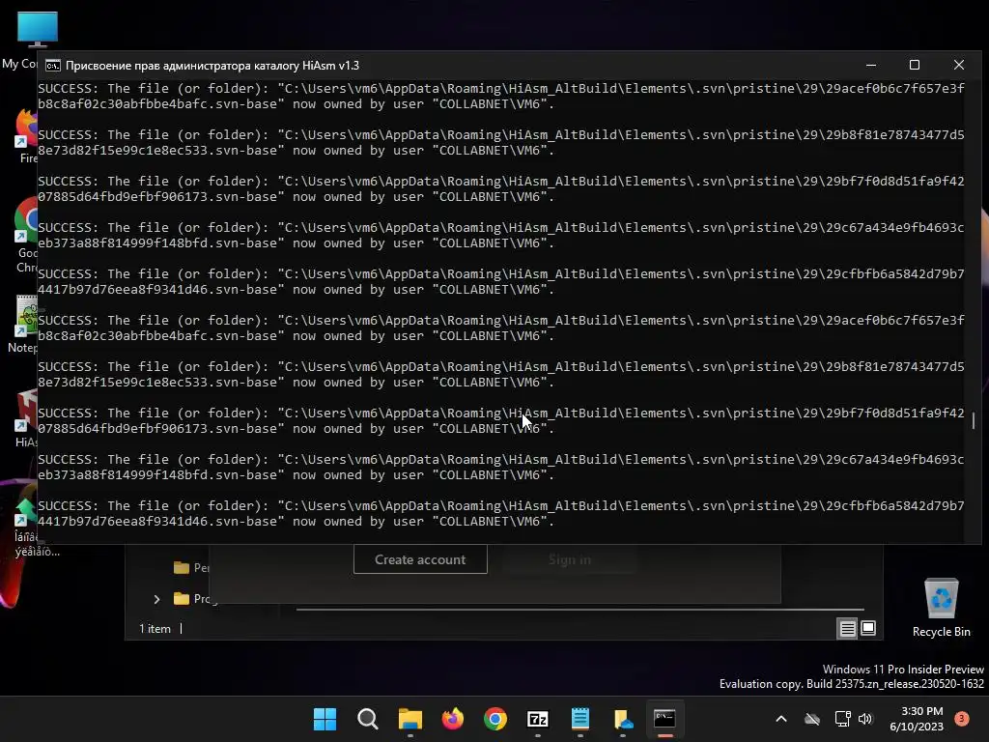Click the cloud sync tray icon
The height and width of the screenshot is (742, 989).
point(811,719)
